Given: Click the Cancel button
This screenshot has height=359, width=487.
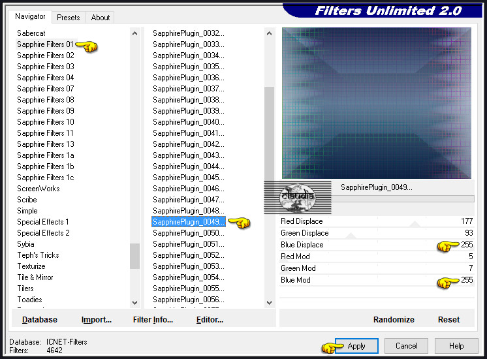Looking at the screenshot, I should point(406,346).
